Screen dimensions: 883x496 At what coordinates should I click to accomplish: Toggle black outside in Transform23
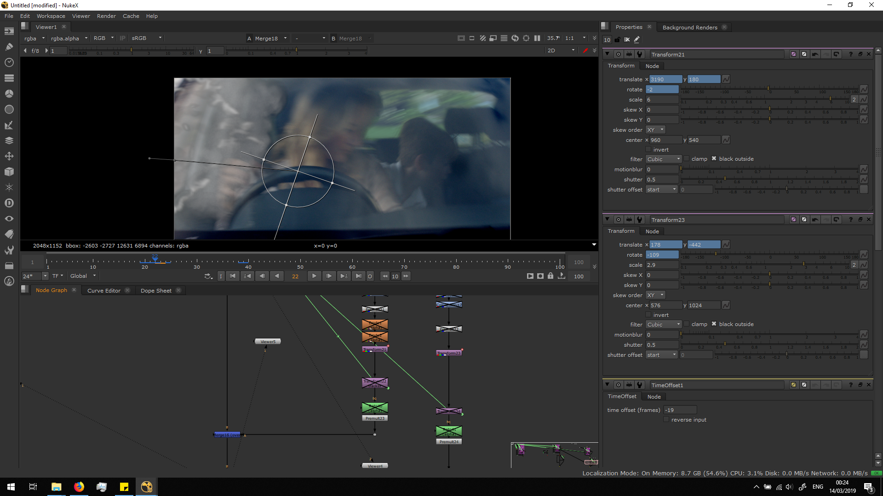coord(714,324)
